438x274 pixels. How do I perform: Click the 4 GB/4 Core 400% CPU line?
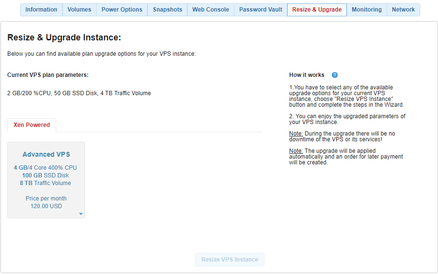pyautogui.click(x=46, y=168)
